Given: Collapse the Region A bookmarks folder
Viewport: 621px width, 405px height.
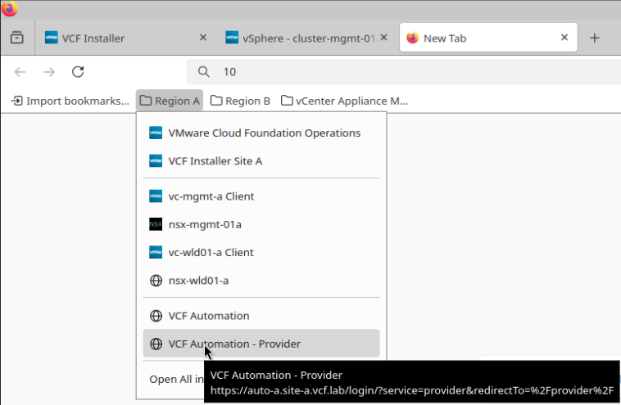Looking at the screenshot, I should click(x=170, y=101).
